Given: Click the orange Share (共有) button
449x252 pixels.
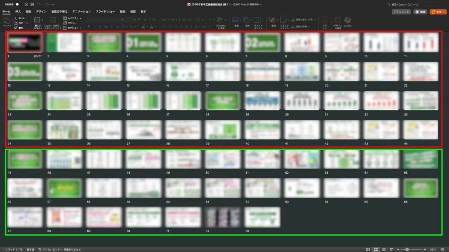Looking at the screenshot, I should (x=438, y=12).
